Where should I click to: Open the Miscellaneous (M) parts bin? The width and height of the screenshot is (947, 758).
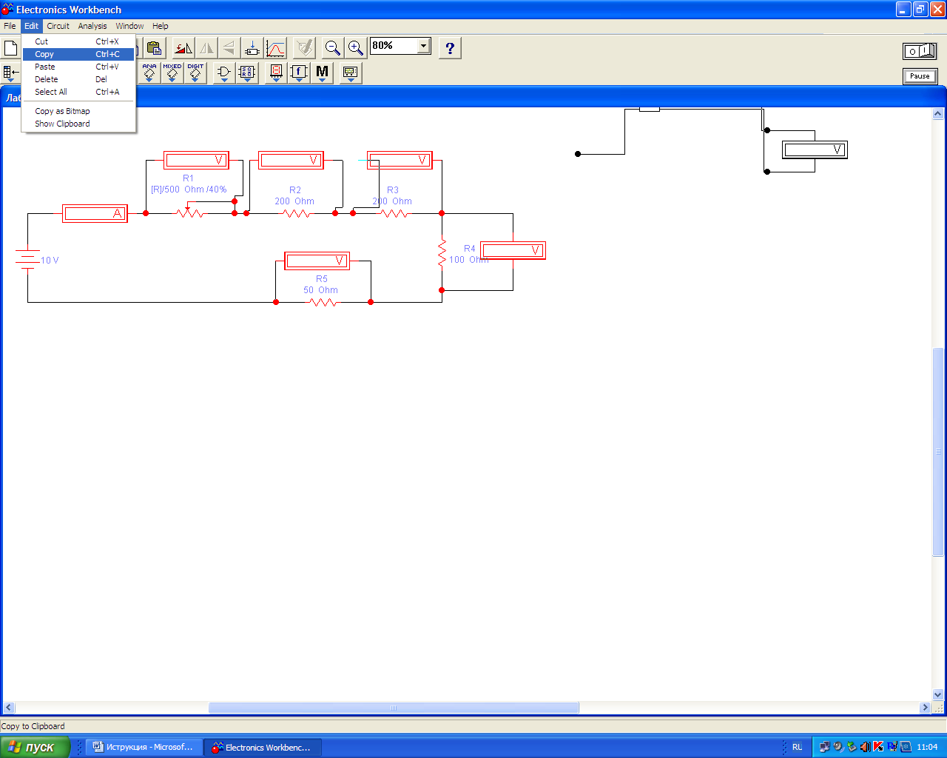tap(322, 73)
